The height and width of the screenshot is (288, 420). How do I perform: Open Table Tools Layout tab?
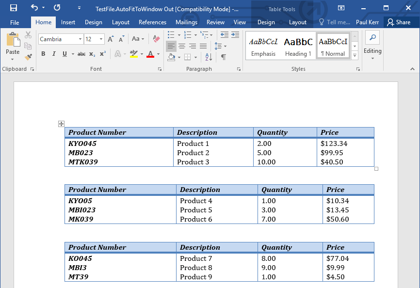coord(298,22)
